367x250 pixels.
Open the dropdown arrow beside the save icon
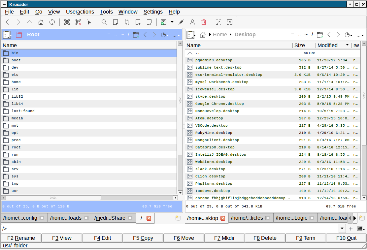click(172, 22)
